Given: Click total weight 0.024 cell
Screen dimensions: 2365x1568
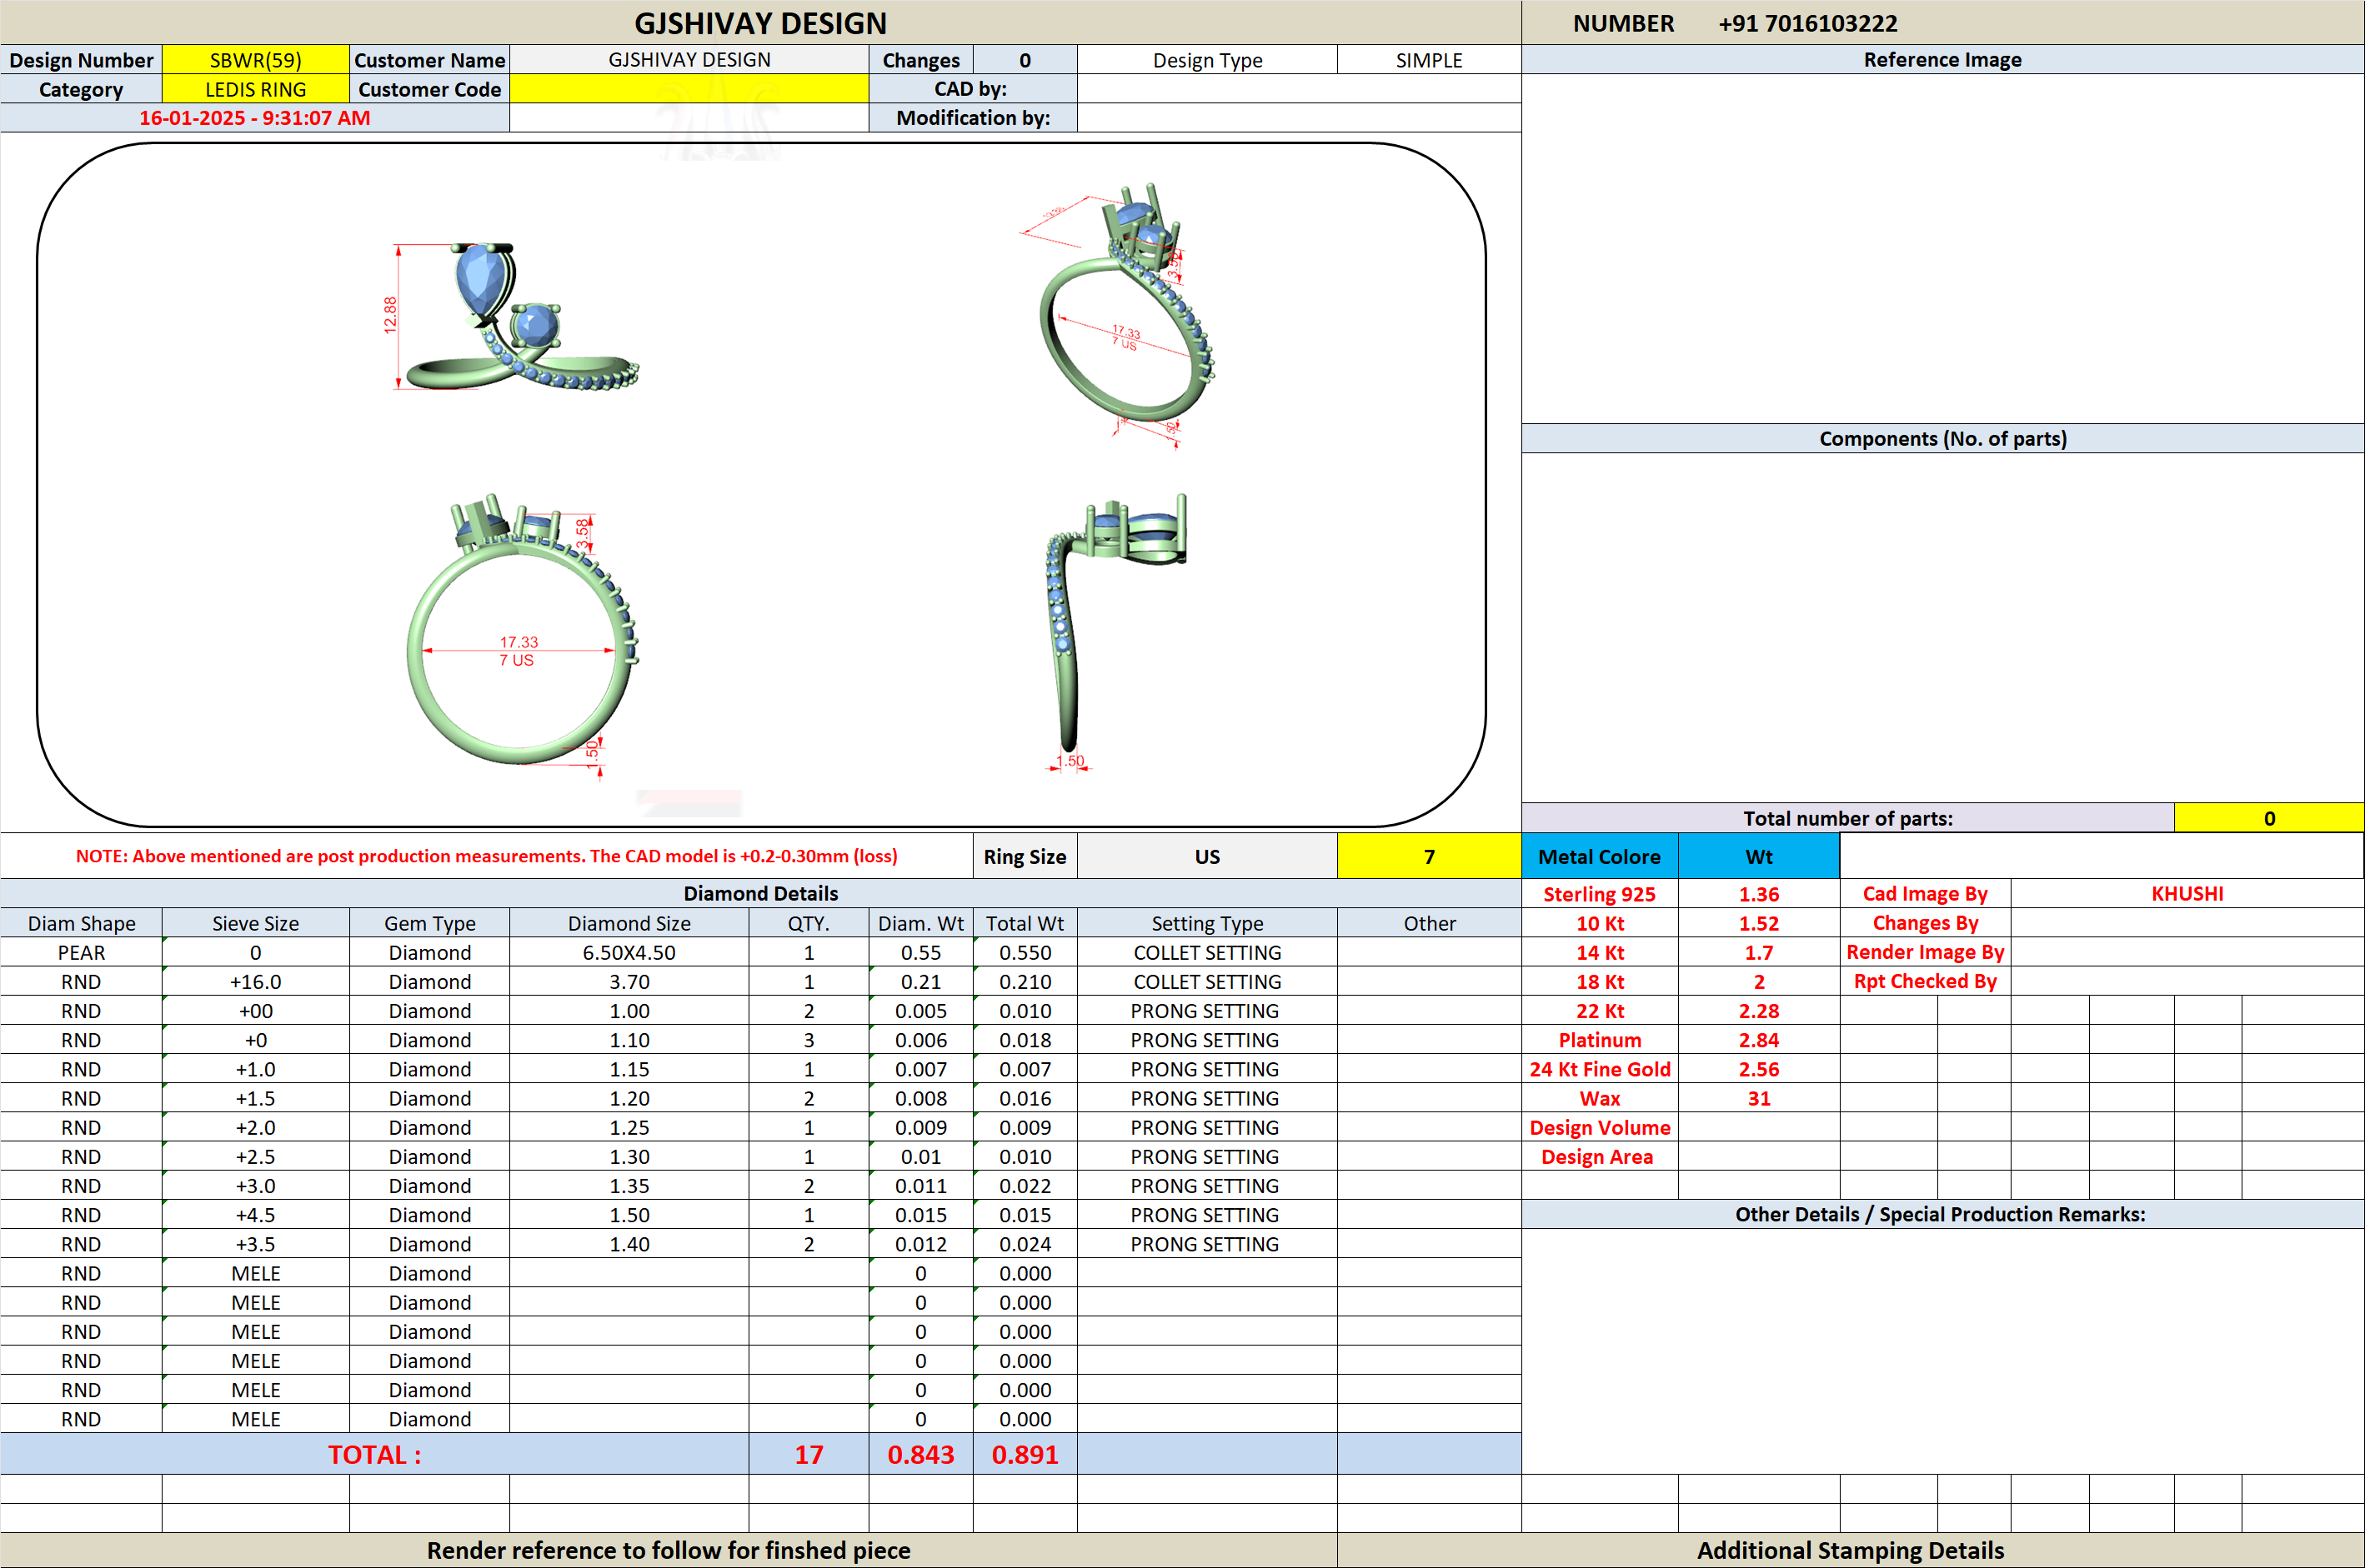Looking at the screenshot, I should pos(1025,1244).
